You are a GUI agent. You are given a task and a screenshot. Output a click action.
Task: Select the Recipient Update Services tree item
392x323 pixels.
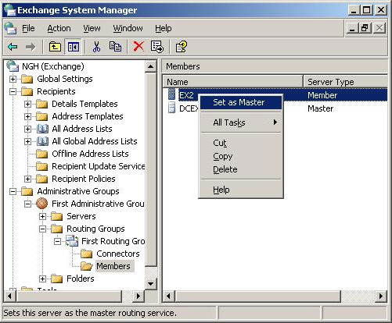point(99,166)
